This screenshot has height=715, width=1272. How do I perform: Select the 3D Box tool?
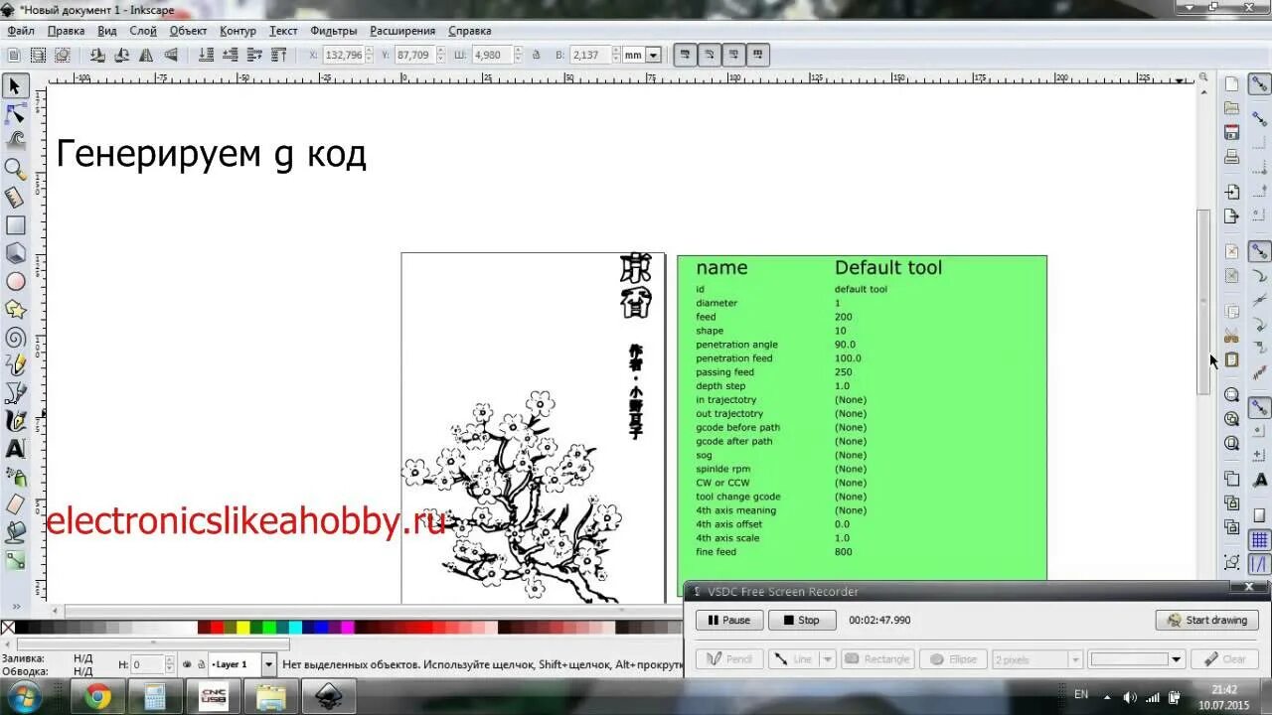pos(15,254)
